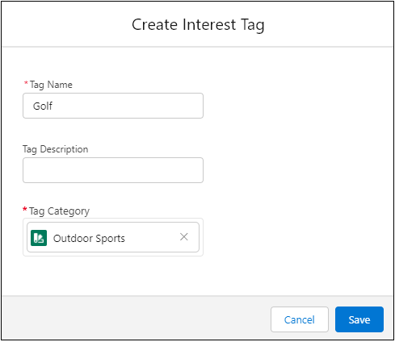Cancel creating the interest tag
The image size is (395, 342).
(x=300, y=319)
